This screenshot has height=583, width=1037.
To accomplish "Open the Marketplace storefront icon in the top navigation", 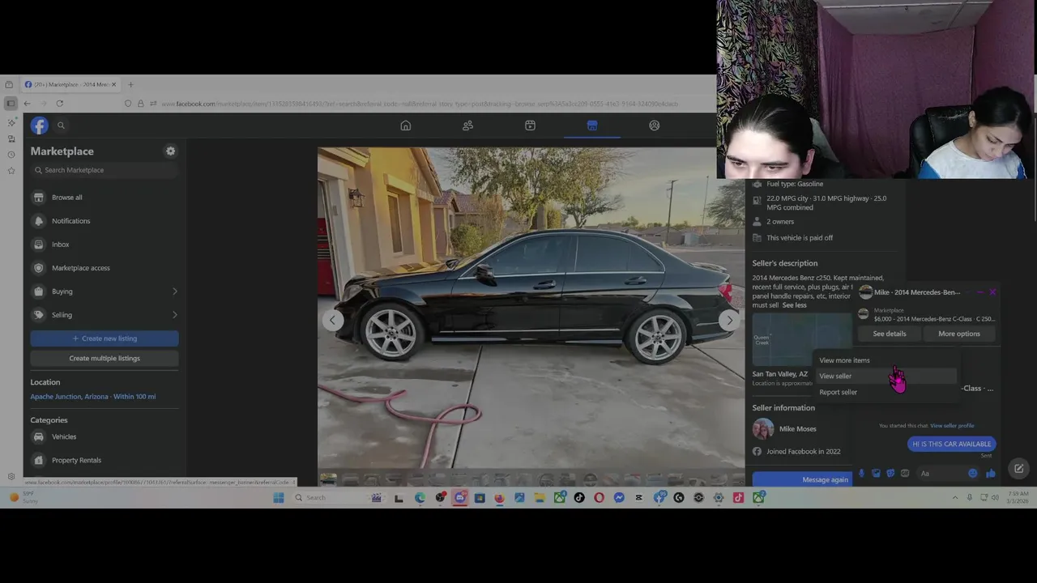I will click(x=592, y=126).
